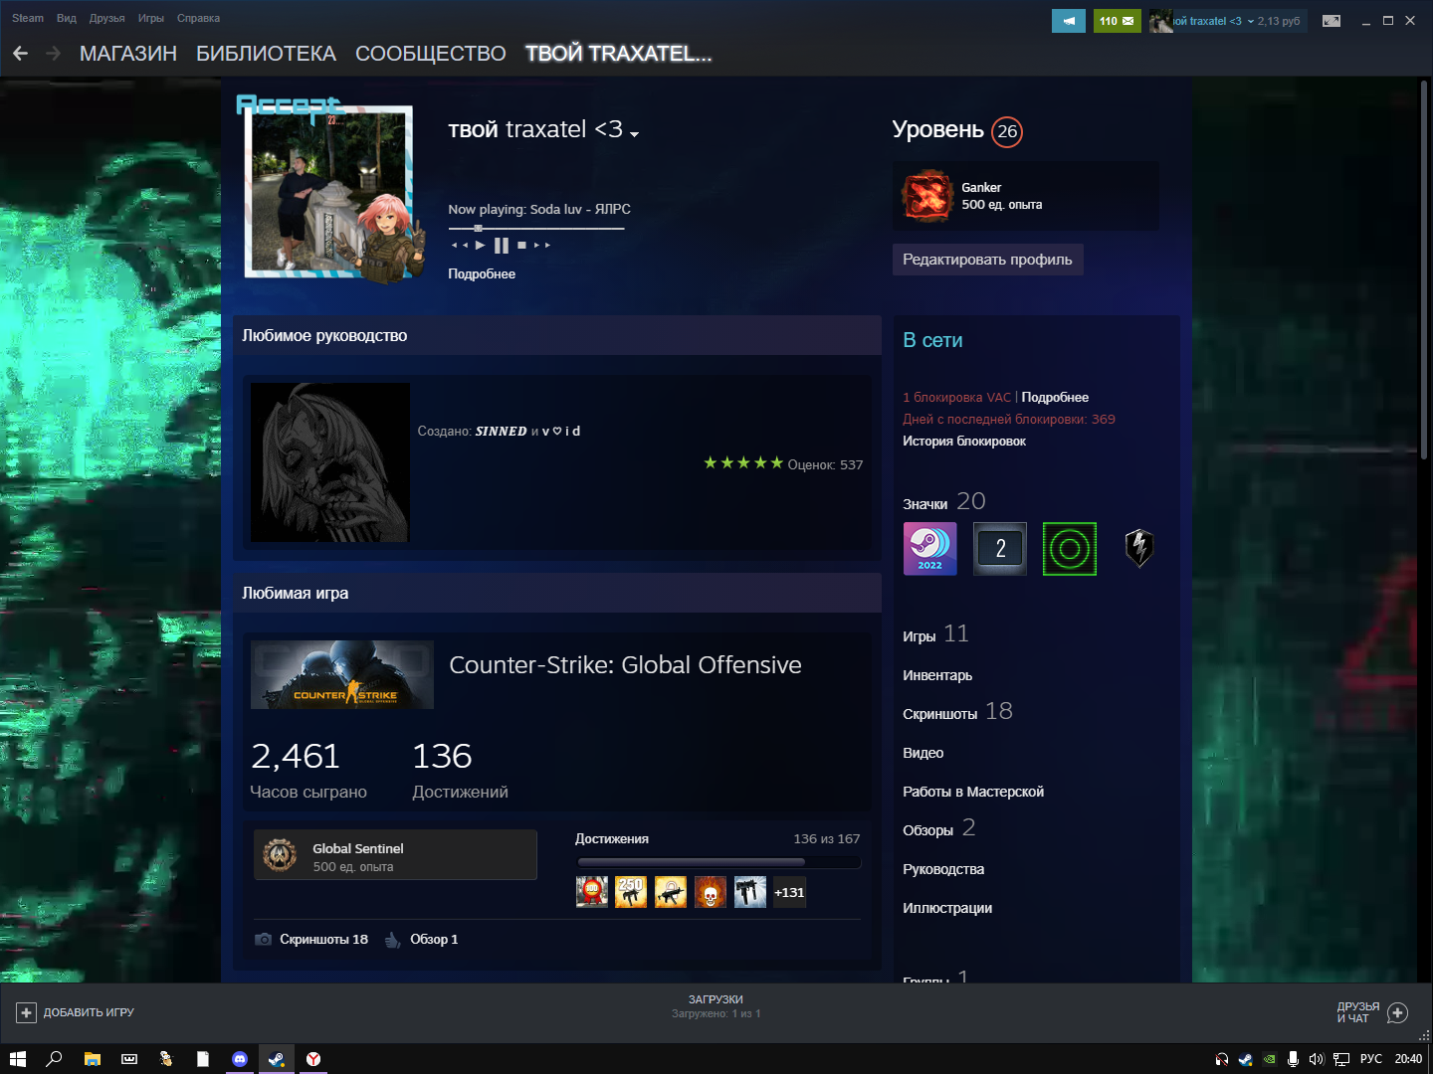View the red ribbon achievement icon
The width and height of the screenshot is (1433, 1074).
(x=592, y=892)
